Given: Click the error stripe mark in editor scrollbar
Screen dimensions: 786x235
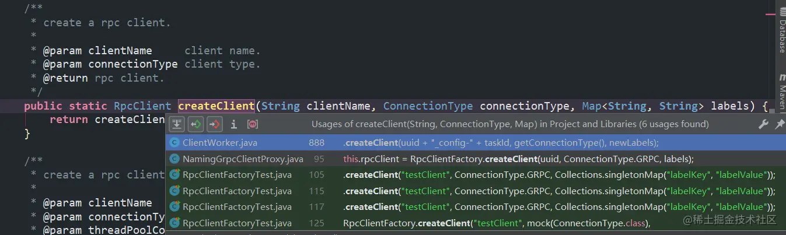Looking at the screenshot, I should [769, 15].
